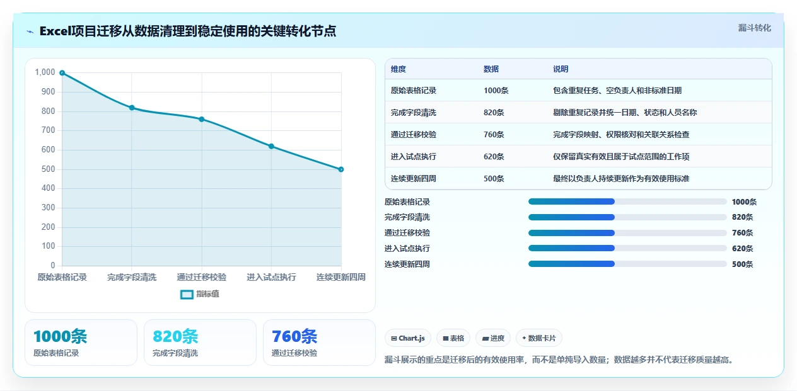Viewport: 797px width, 391px height.
Task: Click the footer note about 漏斗展示的重点
Action: tap(559, 360)
